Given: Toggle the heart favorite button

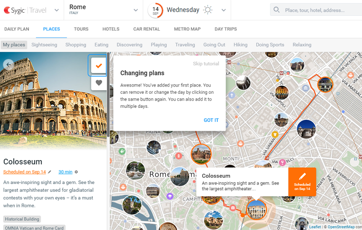Looking at the screenshot, I should [98, 83].
